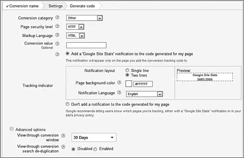Click help icon beside Markup Language

click(57, 35)
